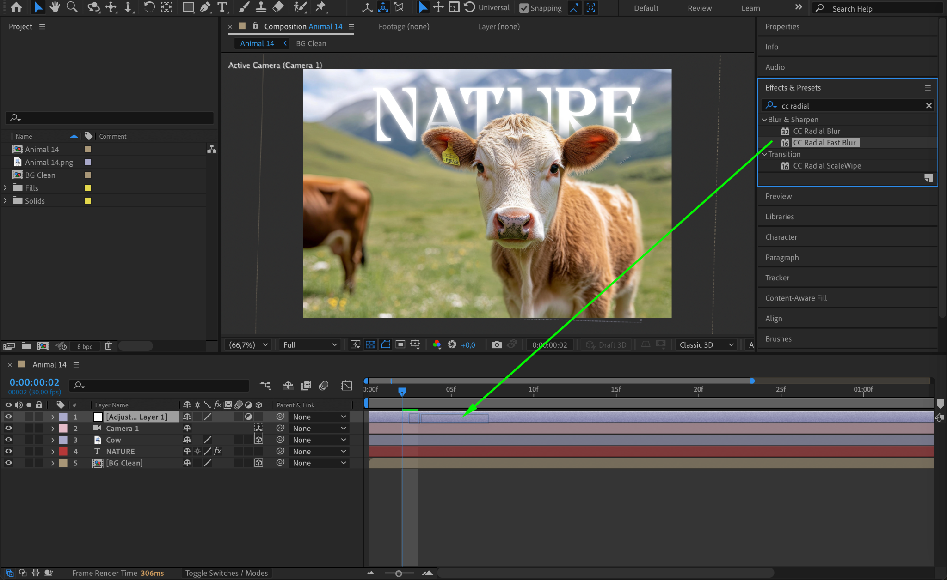This screenshot has width=947, height=580.
Task: Switch to the BG Clean composition tab
Action: pos(311,43)
